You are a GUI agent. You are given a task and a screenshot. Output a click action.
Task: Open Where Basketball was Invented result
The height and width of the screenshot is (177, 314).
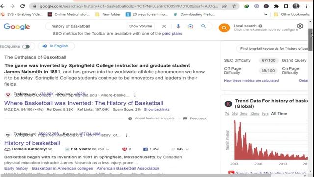click(x=84, y=103)
